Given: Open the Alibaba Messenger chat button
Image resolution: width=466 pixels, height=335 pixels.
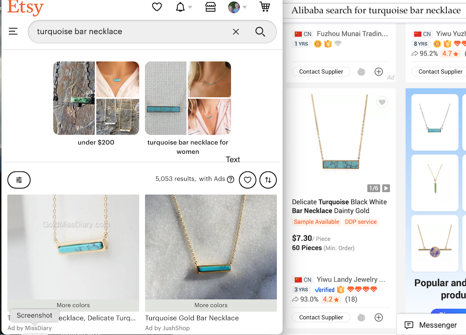Looking at the screenshot, I should [x=431, y=325].
